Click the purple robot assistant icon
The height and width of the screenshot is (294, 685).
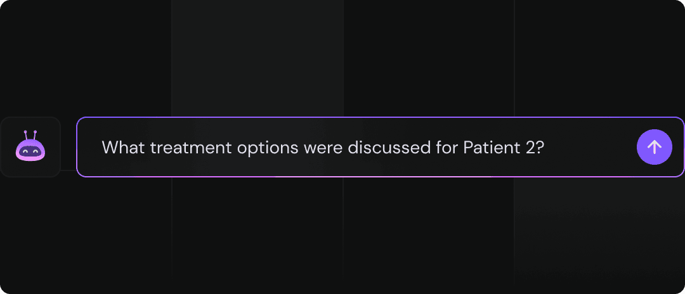point(30,146)
